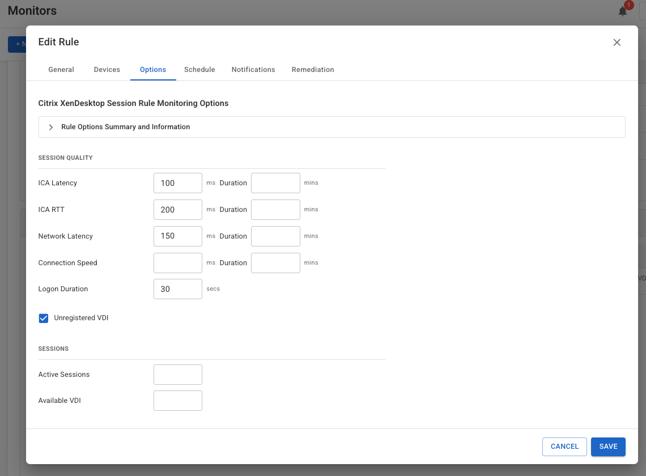646x476 pixels.
Task: Expand Rule Options Summary and Information chevron
Action: click(x=50, y=127)
